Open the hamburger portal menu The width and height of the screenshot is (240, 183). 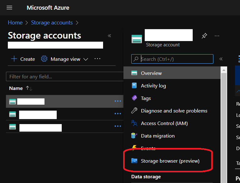(x=9, y=8)
